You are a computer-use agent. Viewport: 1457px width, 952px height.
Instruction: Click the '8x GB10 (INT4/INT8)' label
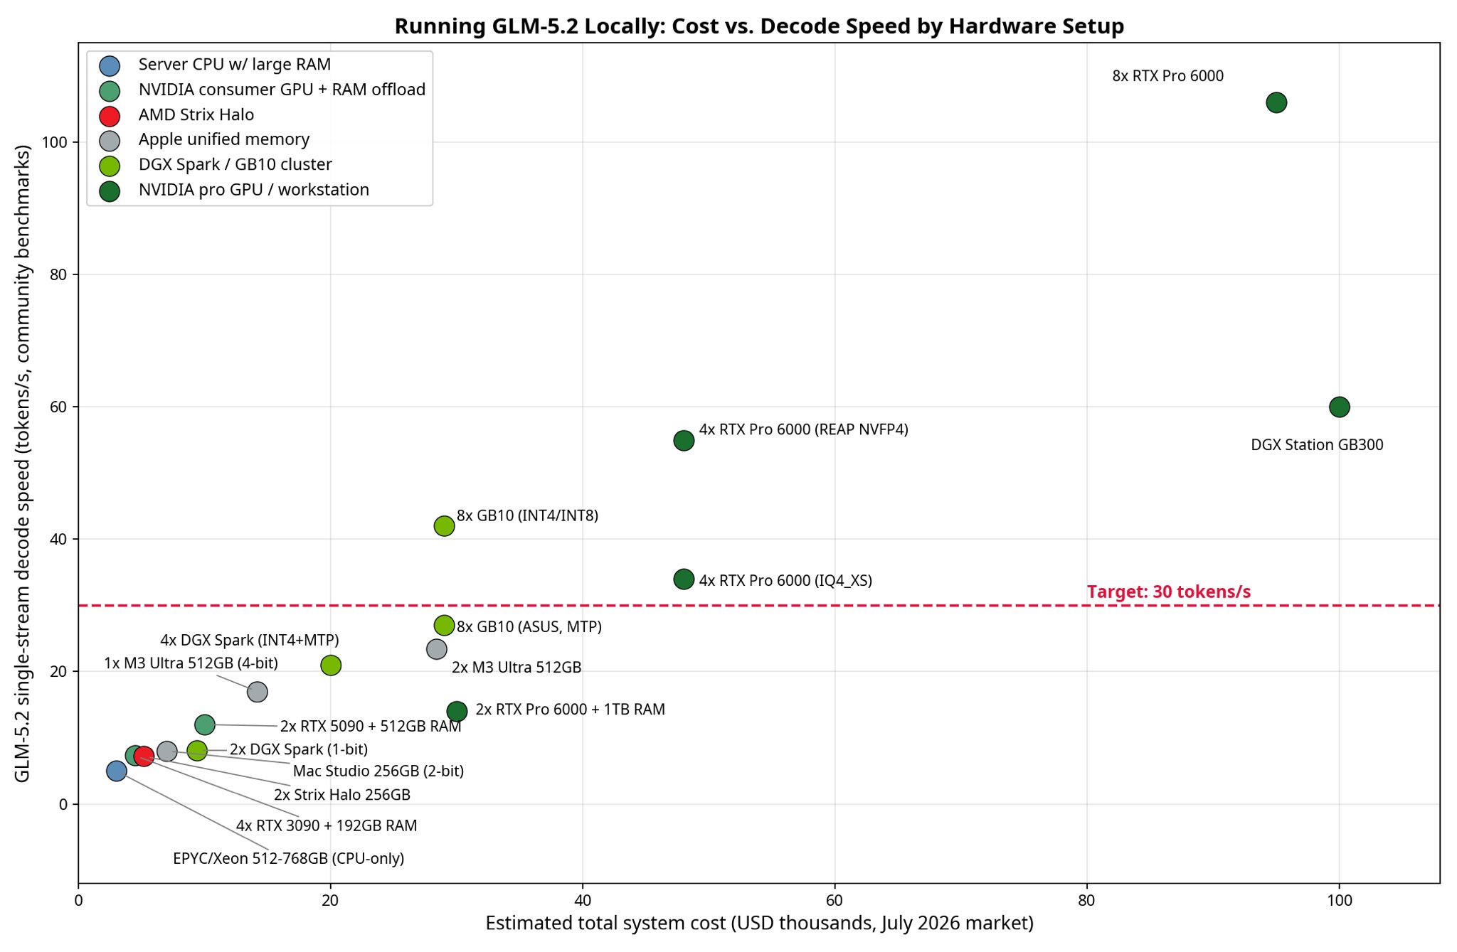pos(527,515)
